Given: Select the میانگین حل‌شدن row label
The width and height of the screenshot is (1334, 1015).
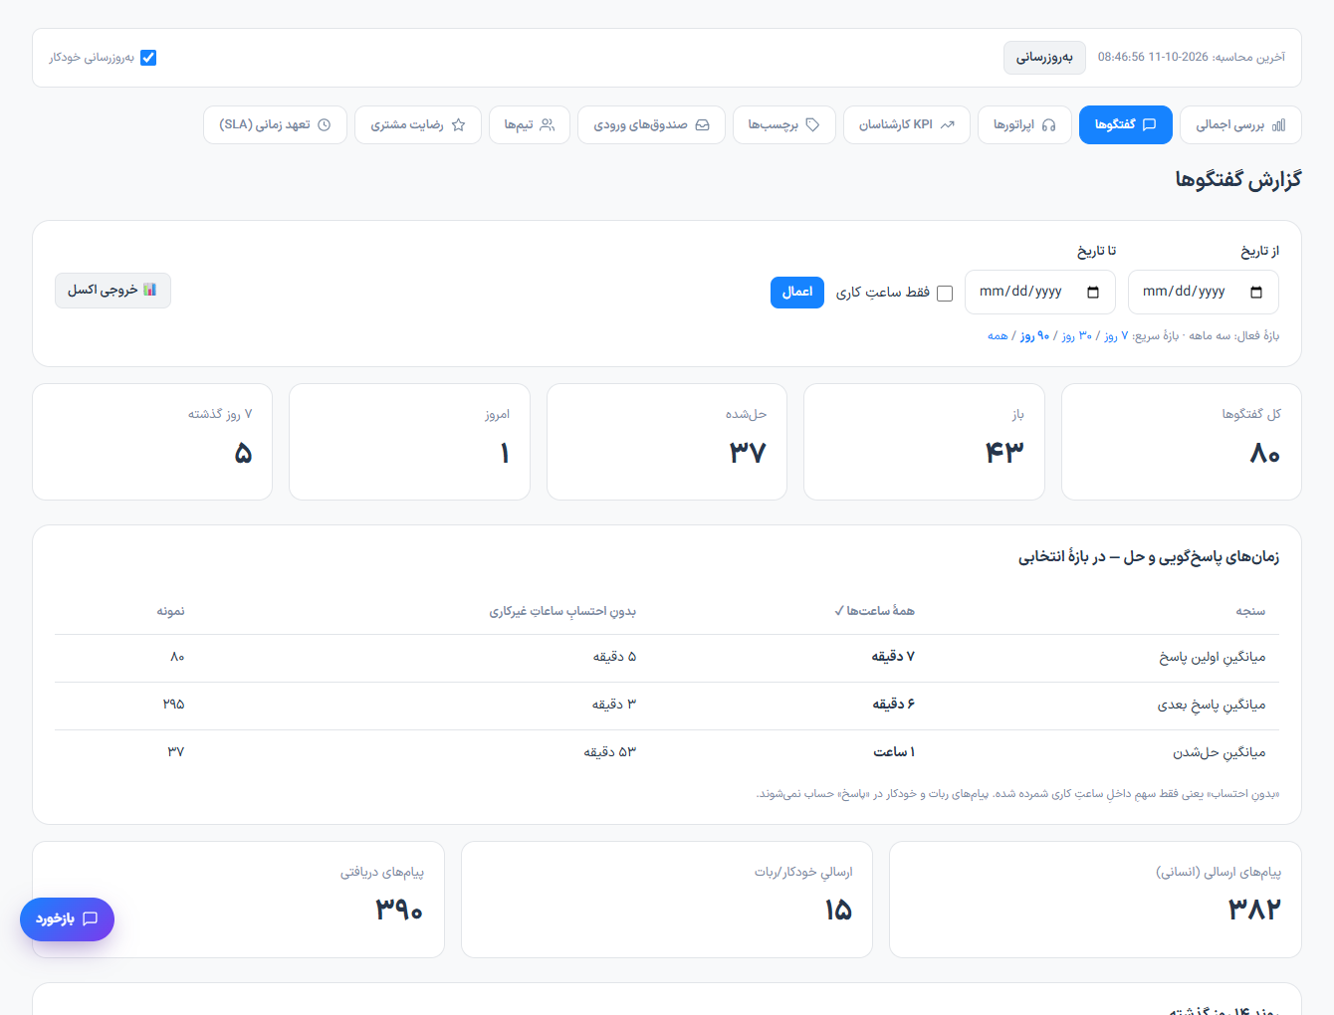Looking at the screenshot, I should pos(1220,753).
